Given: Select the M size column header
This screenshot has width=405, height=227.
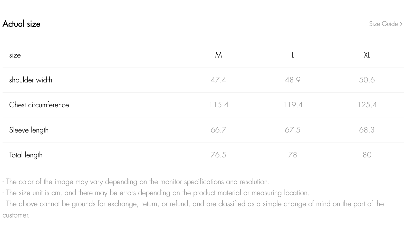Looking at the screenshot, I should pos(218,55).
